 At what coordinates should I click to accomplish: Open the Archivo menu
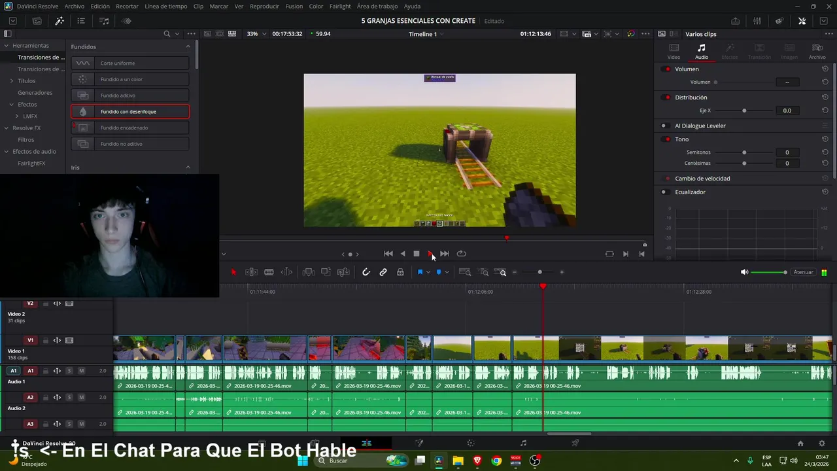click(x=74, y=6)
